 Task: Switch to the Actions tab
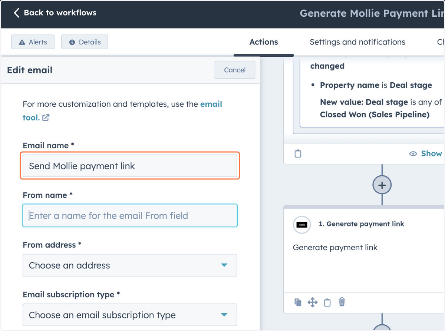(264, 42)
